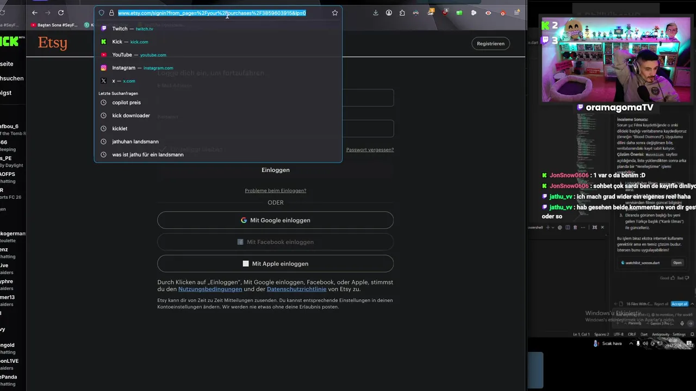
Task: Choose recent search 'copilot preis'
Action: point(218,103)
